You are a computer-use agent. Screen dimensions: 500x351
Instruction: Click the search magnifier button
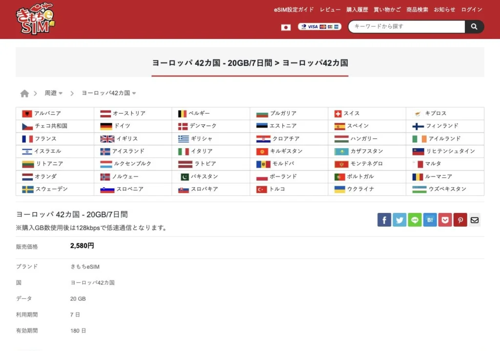(x=474, y=27)
